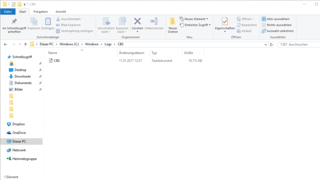Click the Windows breadcrumb segment
The image size is (320, 180).
[92, 44]
